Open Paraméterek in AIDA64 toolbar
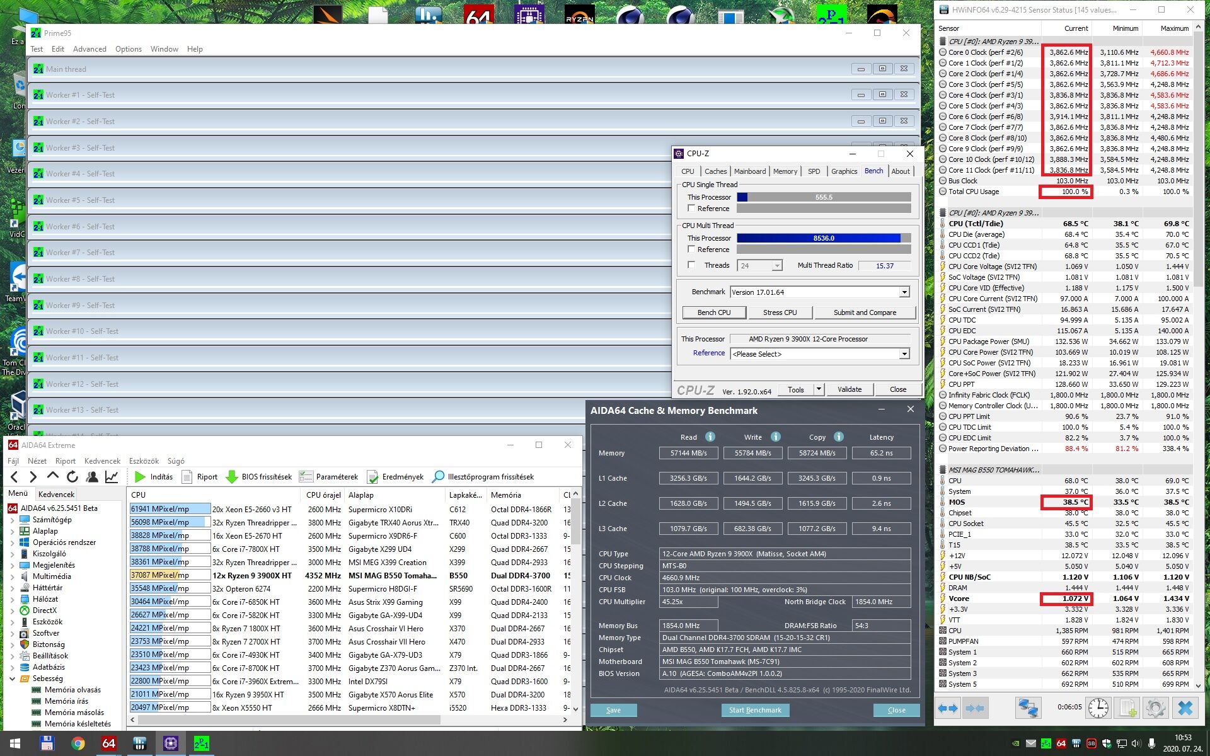 328,477
